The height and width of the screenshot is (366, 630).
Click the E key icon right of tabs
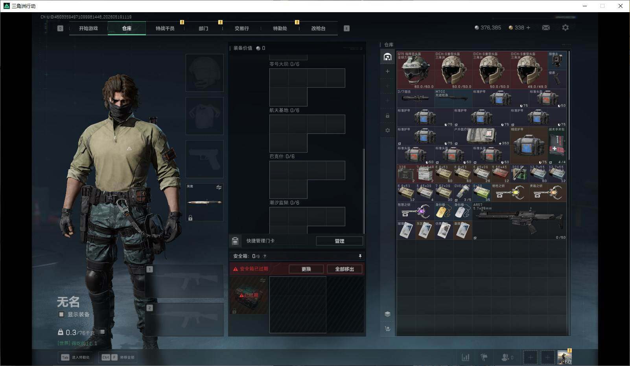point(346,28)
